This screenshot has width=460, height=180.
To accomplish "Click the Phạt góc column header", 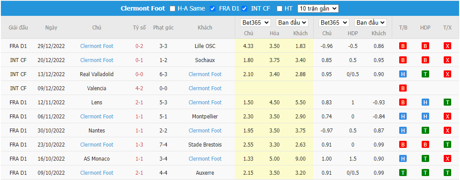I will [163, 27].
